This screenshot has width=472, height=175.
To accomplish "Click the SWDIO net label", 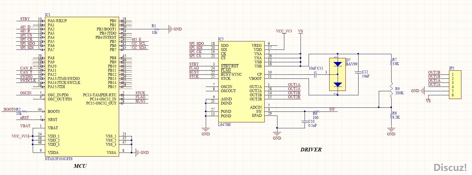I will coord(26,76).
